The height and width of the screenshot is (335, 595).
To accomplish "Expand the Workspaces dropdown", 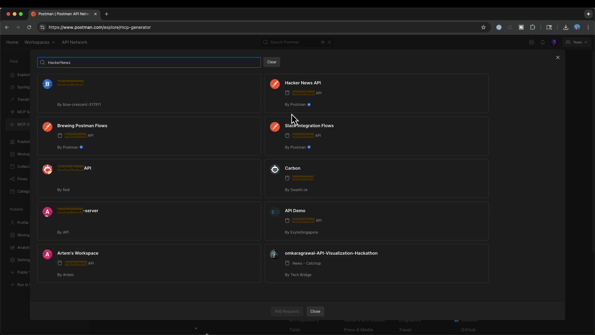I will 40,42.
